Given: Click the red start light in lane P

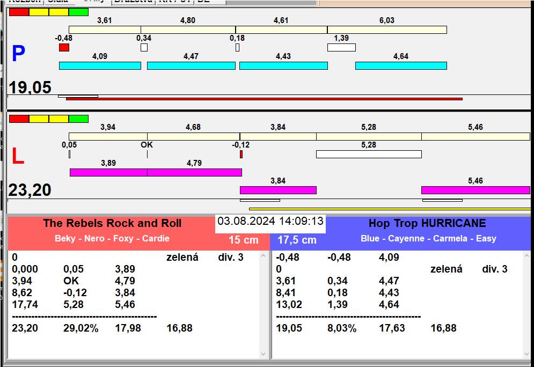Looking at the screenshot, I should pos(19,12).
